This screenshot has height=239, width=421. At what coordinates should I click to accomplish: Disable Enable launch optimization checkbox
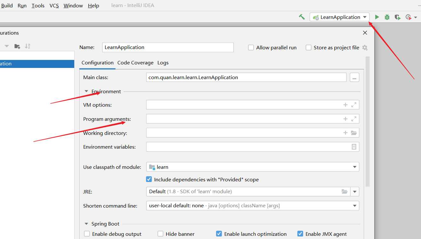point(219,234)
